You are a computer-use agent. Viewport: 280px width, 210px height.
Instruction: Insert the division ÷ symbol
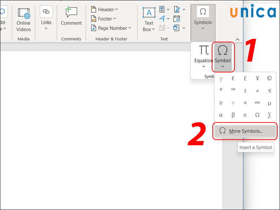click(x=233, y=103)
